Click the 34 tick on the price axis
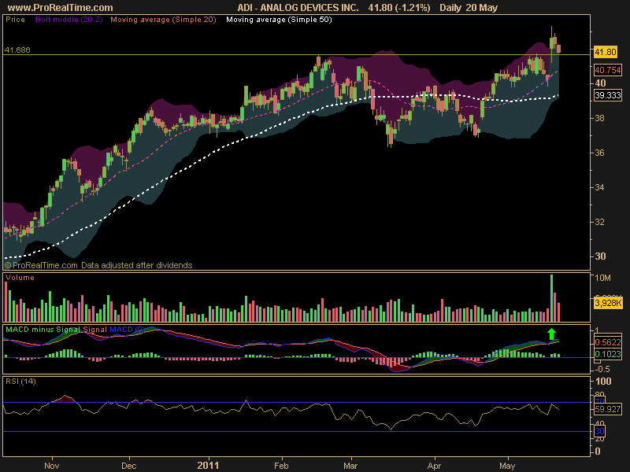 599,187
